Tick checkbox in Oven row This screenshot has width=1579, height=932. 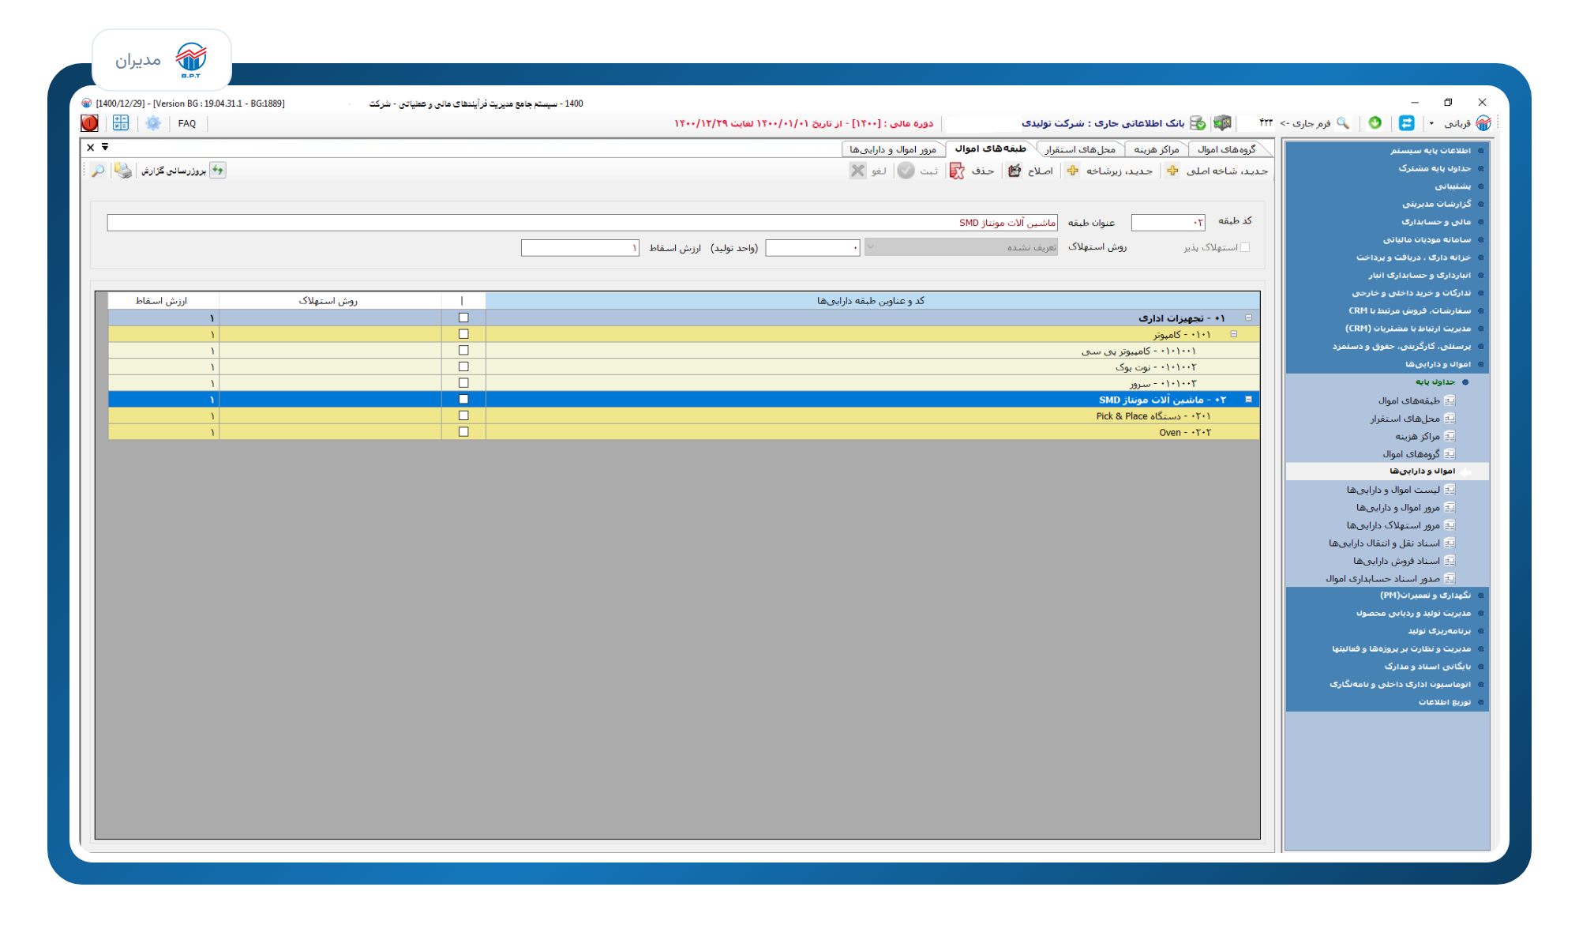click(x=463, y=432)
